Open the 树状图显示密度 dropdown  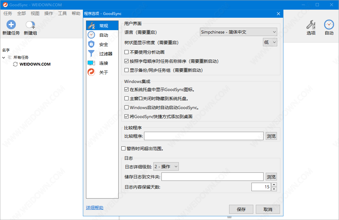270,42
